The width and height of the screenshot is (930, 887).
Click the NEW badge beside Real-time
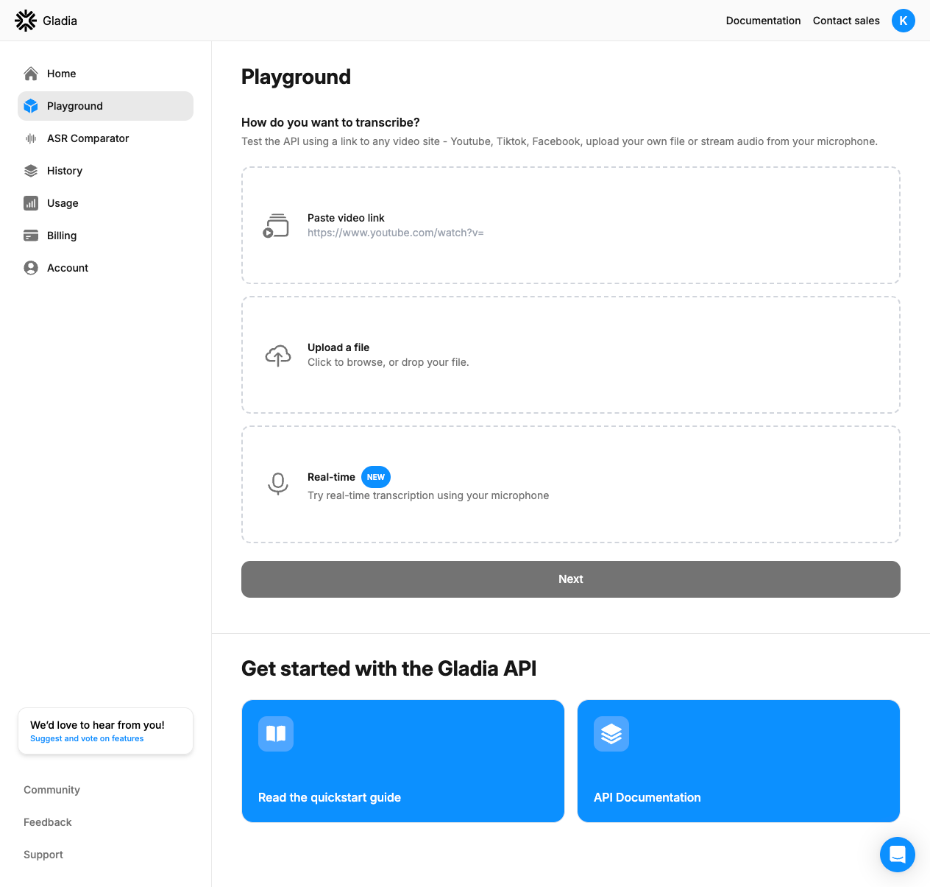click(376, 477)
